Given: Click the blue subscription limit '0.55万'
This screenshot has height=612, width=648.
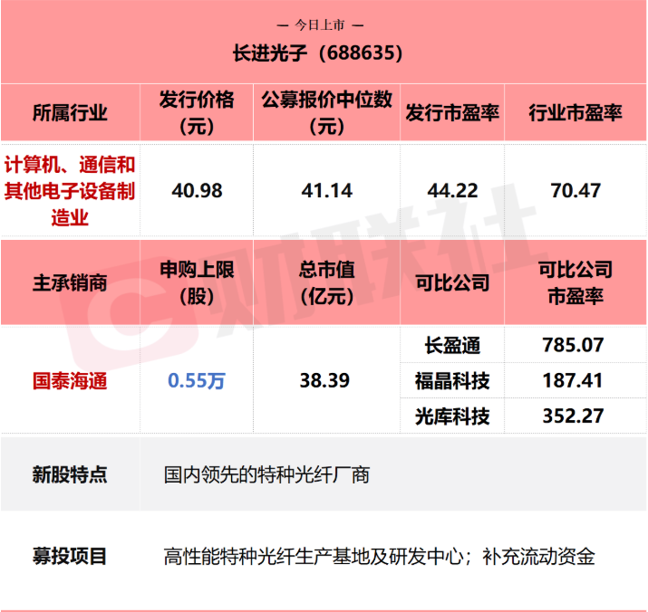Looking at the screenshot, I should coord(197,381).
